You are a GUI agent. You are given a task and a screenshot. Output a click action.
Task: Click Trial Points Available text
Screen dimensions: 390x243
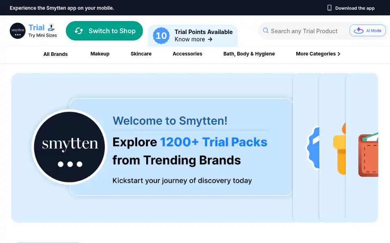[204, 32]
